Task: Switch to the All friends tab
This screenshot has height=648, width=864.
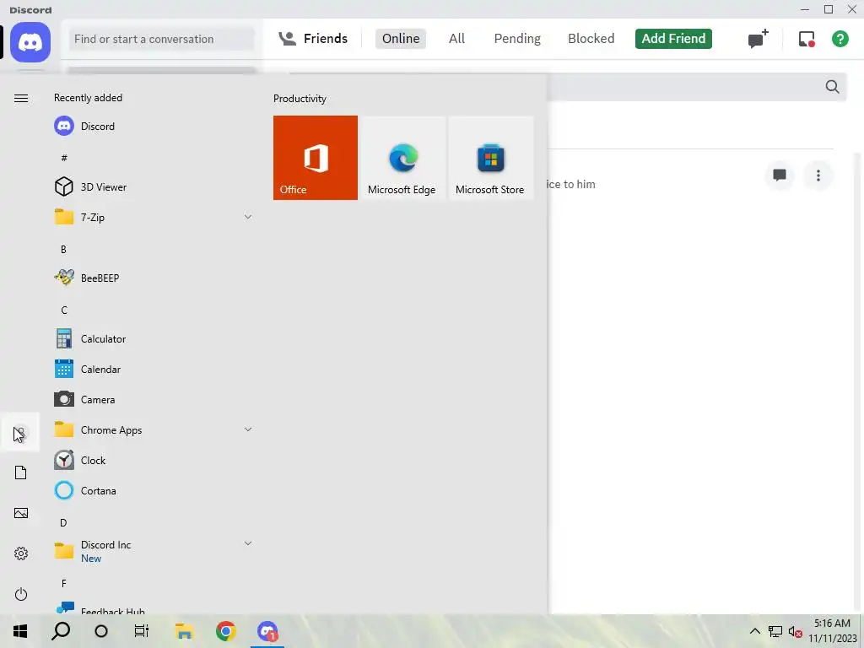Action: [x=456, y=39]
